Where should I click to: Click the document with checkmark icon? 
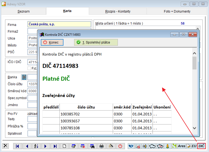(189, 146)
